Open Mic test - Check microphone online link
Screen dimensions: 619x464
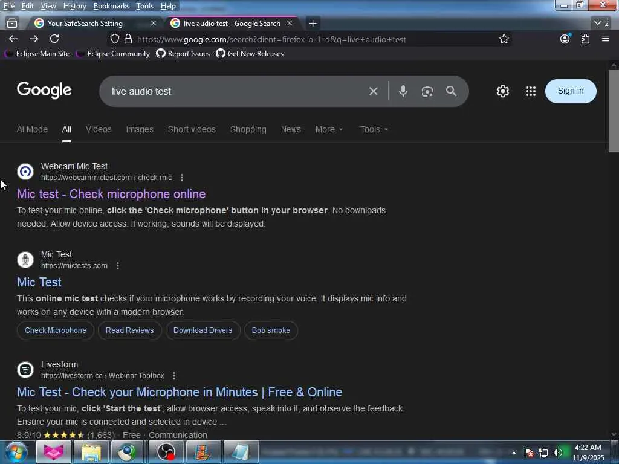click(111, 194)
